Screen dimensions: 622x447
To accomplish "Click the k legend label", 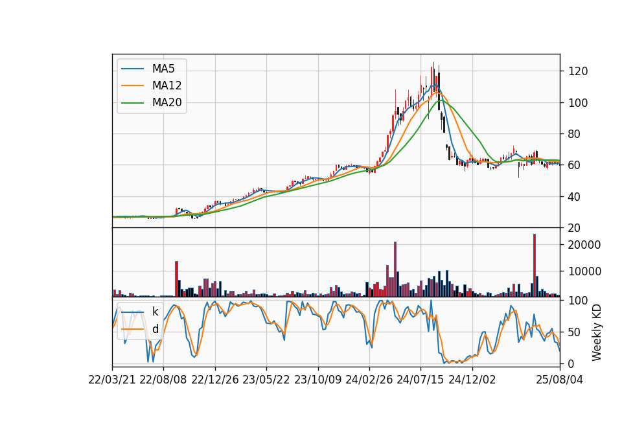I will 155,312.
